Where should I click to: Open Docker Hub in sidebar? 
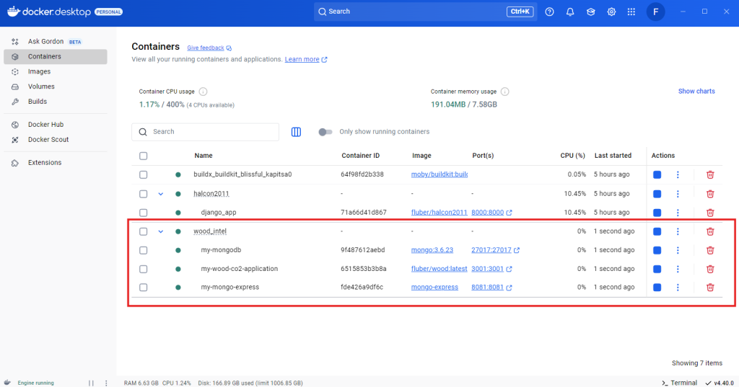[x=56, y=125]
